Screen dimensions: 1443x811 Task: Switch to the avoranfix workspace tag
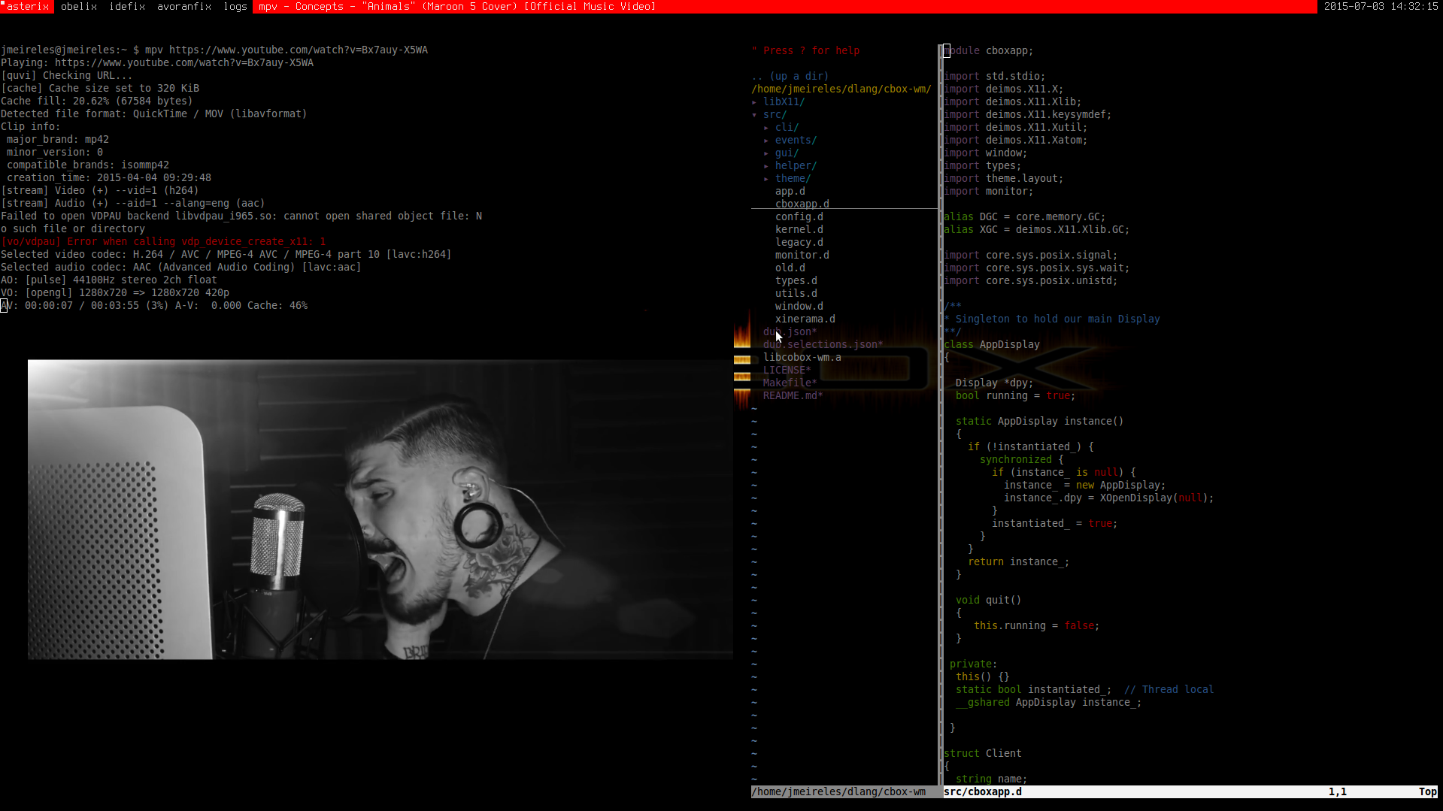(x=184, y=6)
